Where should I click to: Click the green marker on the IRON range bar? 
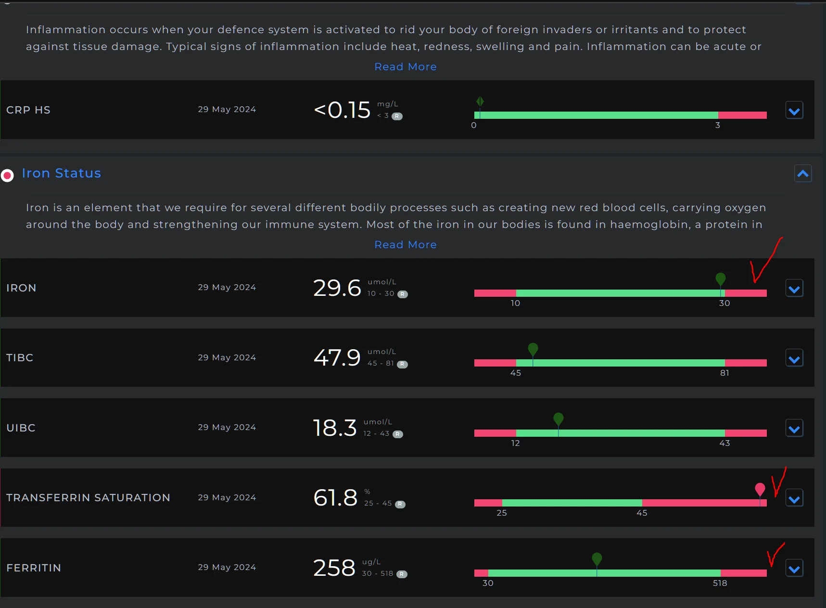click(x=721, y=280)
